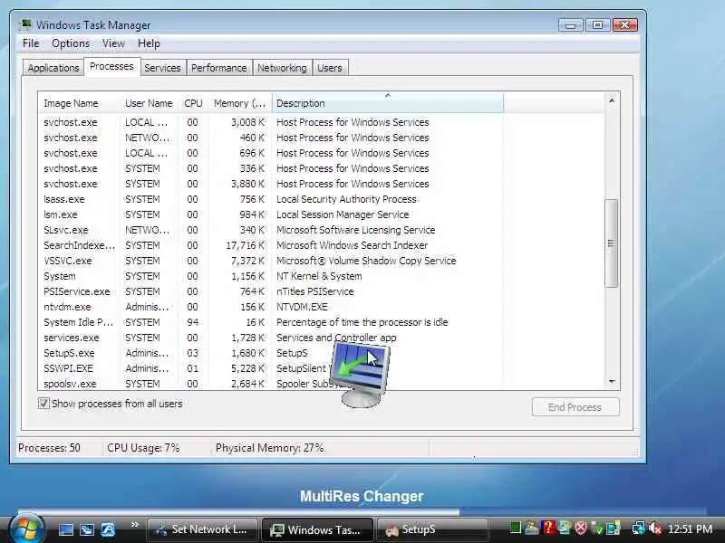Click red security shield tray icon

coord(581,528)
